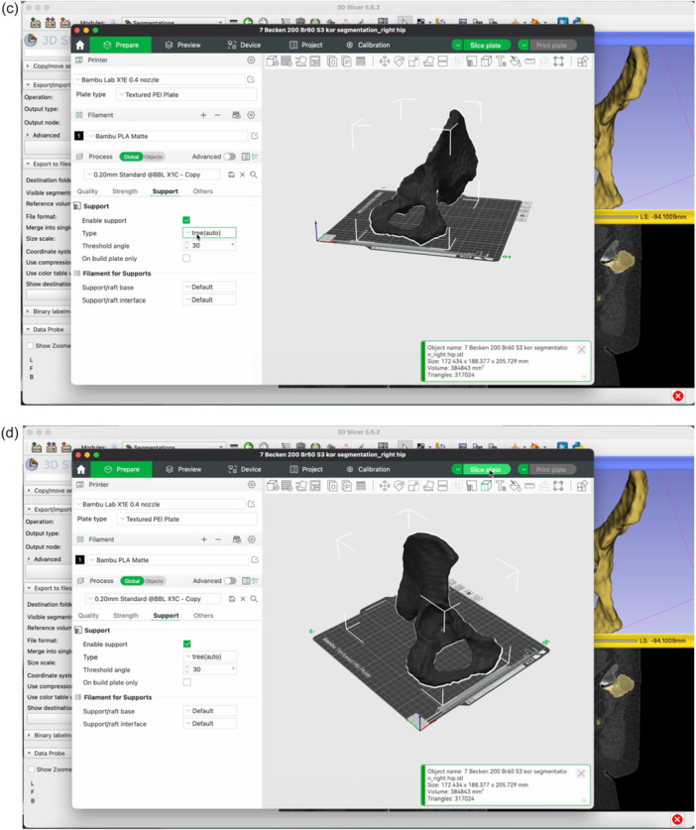Select the Rotate tool in panel (c)

point(400,61)
